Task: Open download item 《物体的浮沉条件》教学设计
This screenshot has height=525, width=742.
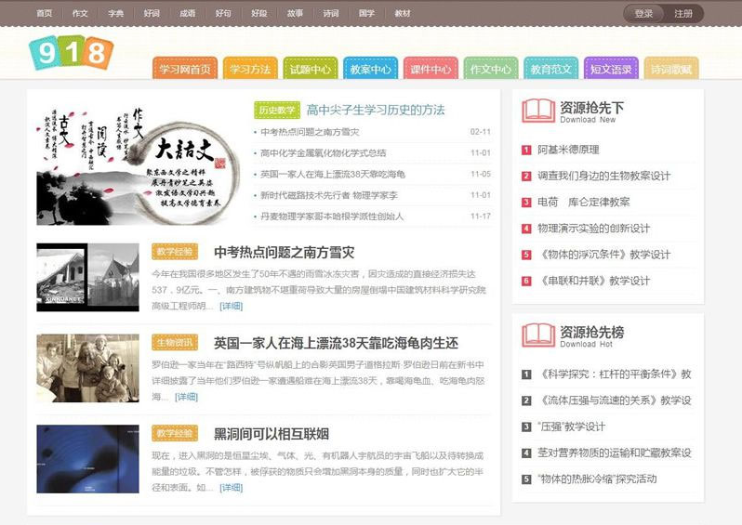Action: coord(603,255)
